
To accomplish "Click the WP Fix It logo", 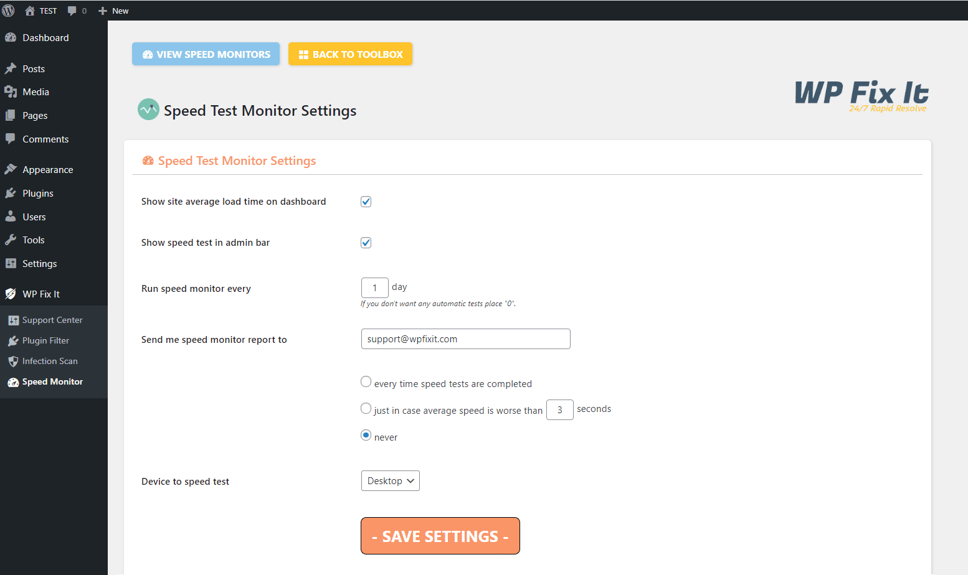I will [861, 96].
